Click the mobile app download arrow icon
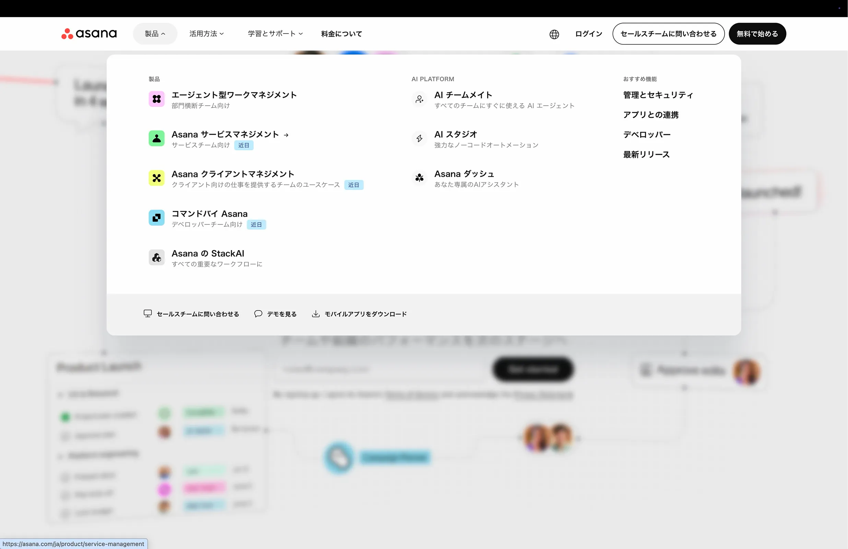 coord(316,314)
